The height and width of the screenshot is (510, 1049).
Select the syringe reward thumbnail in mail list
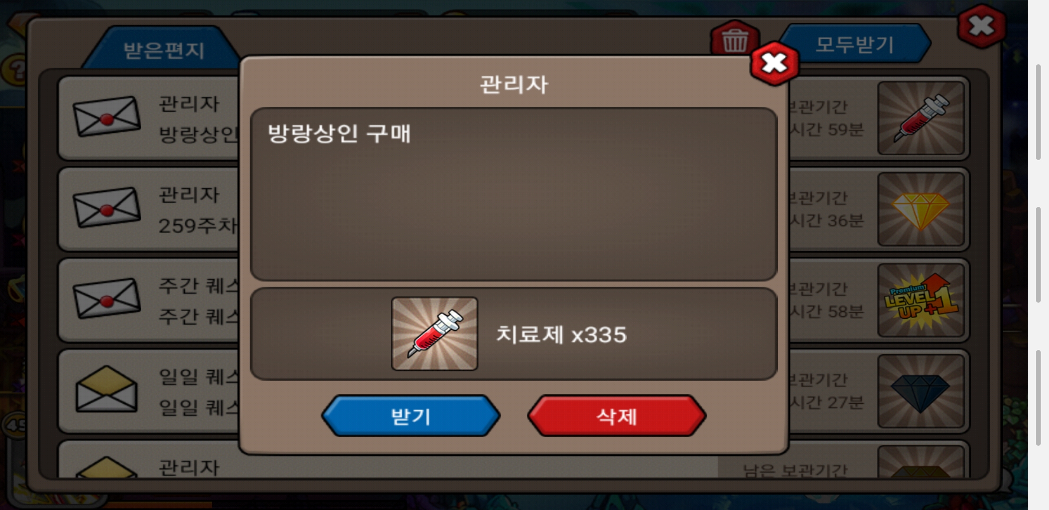pos(920,118)
